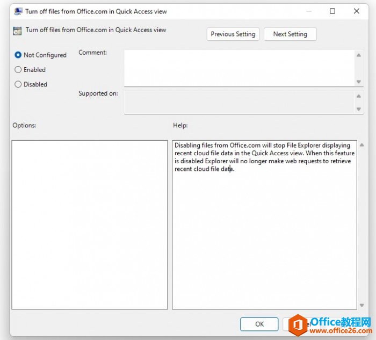Minimize the policy setting window
This screenshot has width=376, height=340.
coord(307,11)
